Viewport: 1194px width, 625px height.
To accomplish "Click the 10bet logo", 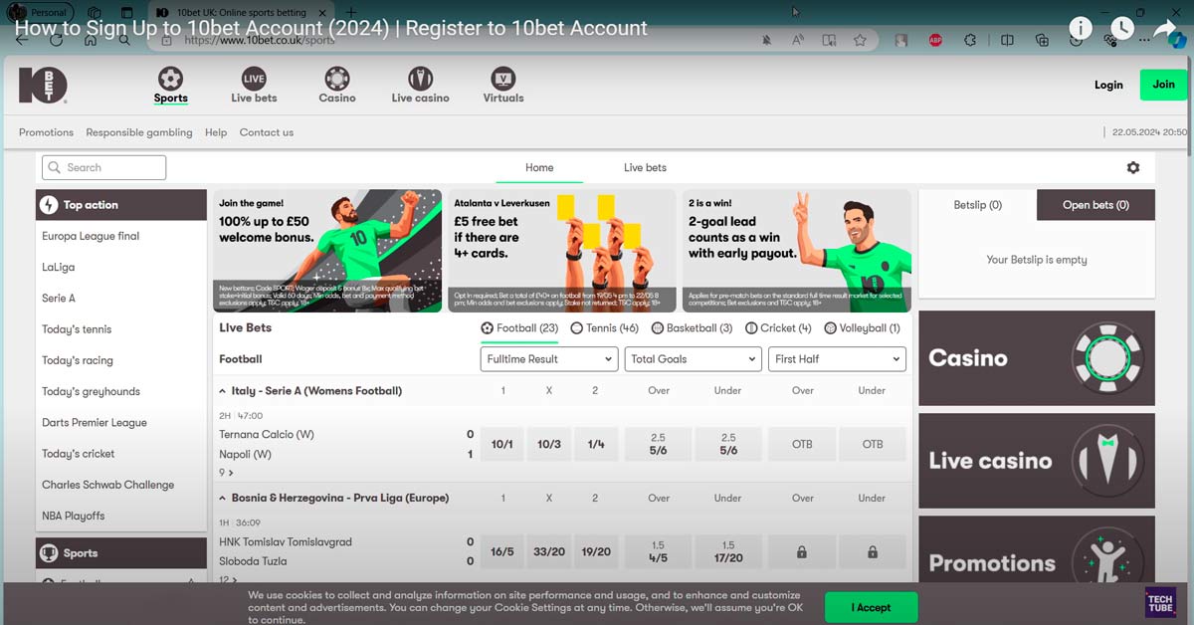I will point(43,85).
